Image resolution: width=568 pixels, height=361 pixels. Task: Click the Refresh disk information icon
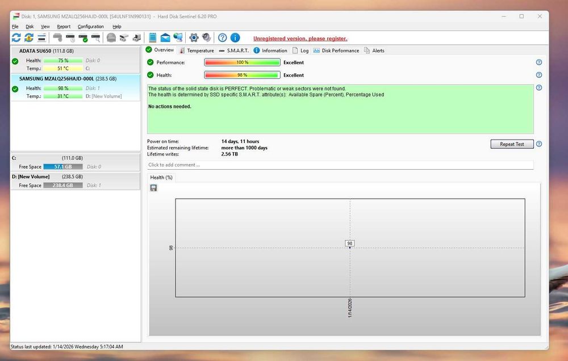pos(16,37)
